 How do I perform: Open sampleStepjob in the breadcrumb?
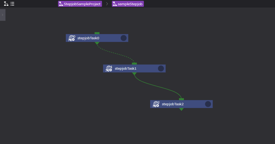click(x=128, y=4)
